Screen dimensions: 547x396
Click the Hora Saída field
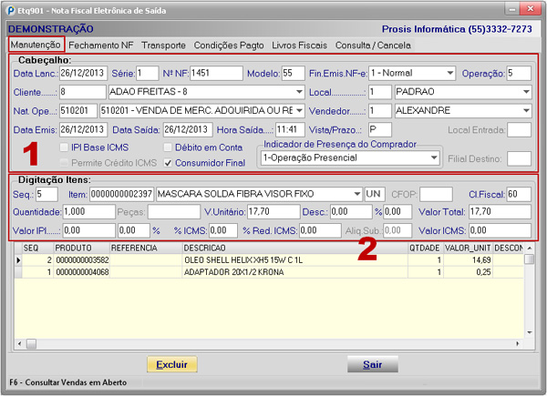(290, 130)
